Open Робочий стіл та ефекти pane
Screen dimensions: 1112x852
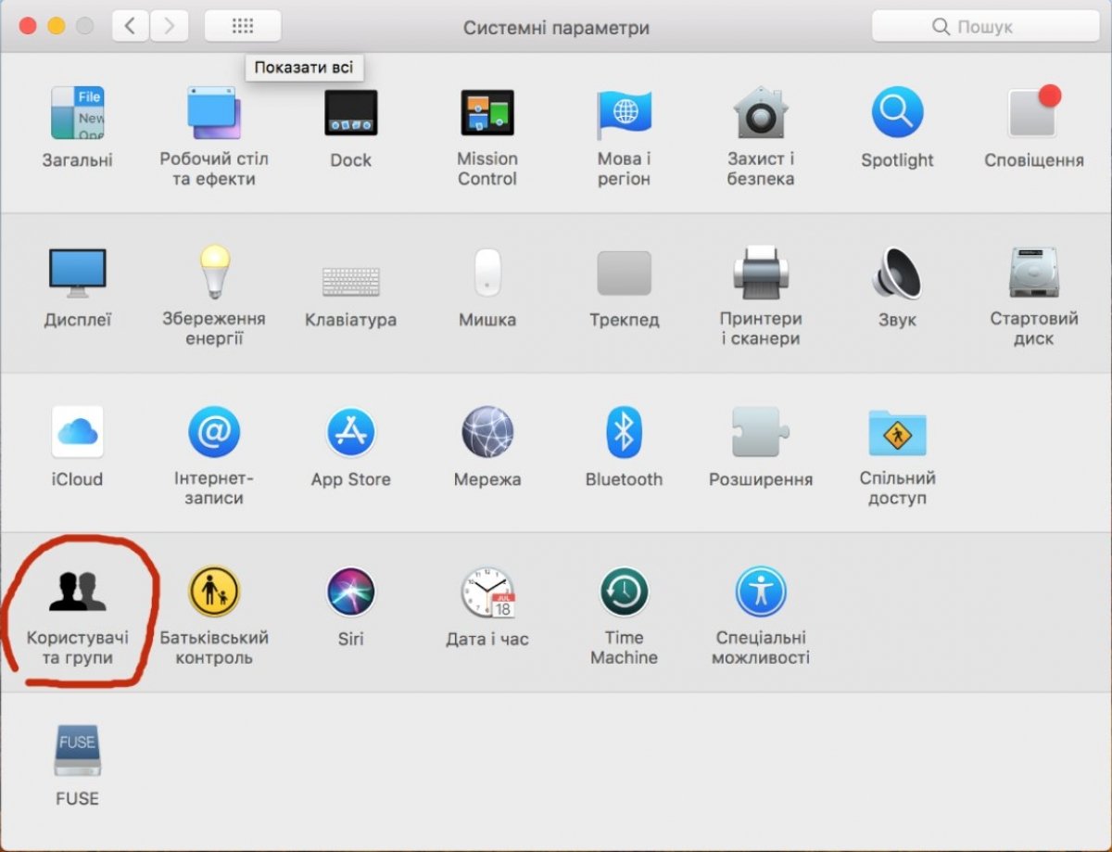(x=214, y=113)
